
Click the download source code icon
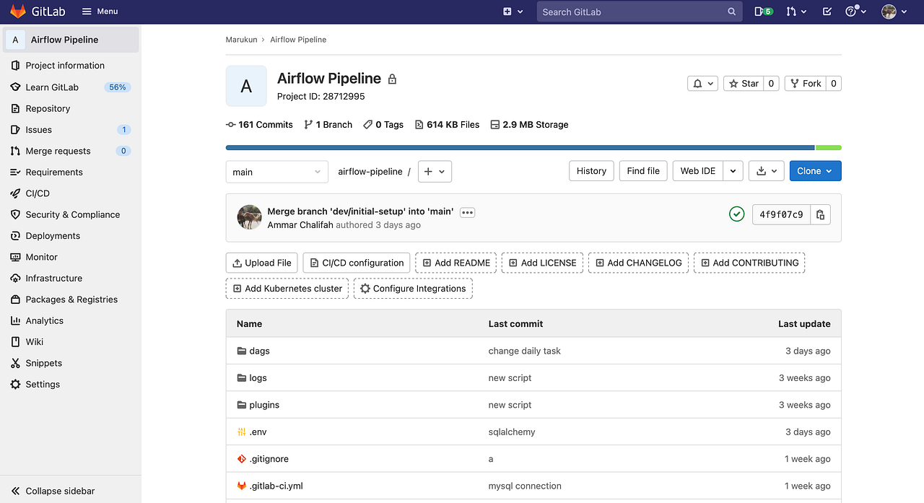coord(762,170)
